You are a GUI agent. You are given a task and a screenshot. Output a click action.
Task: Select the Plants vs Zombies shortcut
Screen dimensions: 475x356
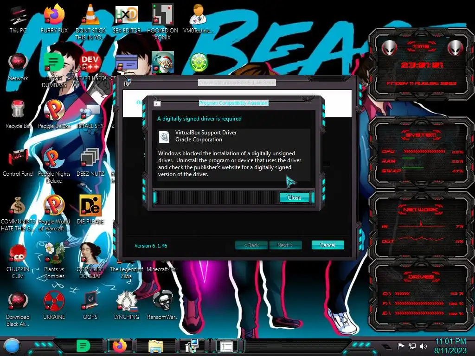pos(54,261)
